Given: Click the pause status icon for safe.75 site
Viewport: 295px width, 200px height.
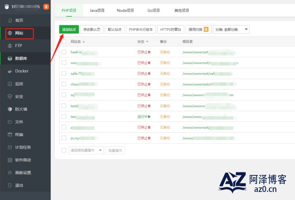Looking at the screenshot, I should click(x=149, y=73).
